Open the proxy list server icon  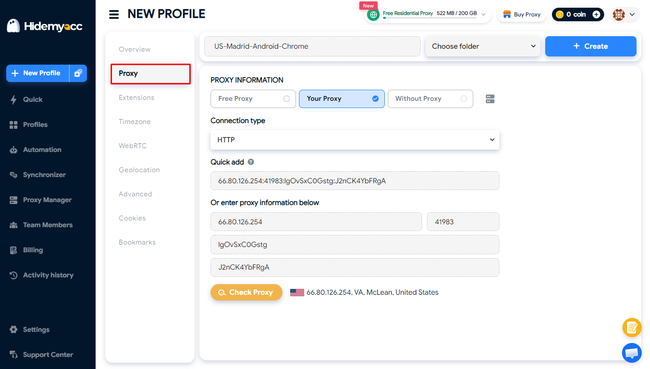(490, 99)
